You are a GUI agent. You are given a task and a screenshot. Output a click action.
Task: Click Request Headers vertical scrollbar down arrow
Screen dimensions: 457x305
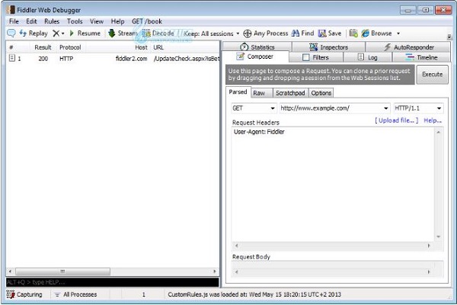(438, 236)
